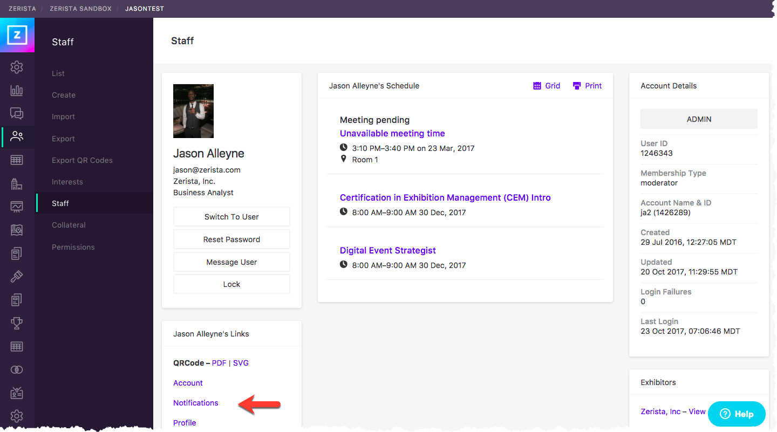The image size is (777, 432).
Task: Download the QRCode as PDF
Action: [219, 363]
